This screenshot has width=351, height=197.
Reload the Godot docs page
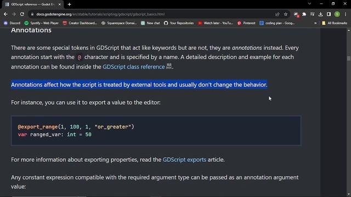pos(22,14)
